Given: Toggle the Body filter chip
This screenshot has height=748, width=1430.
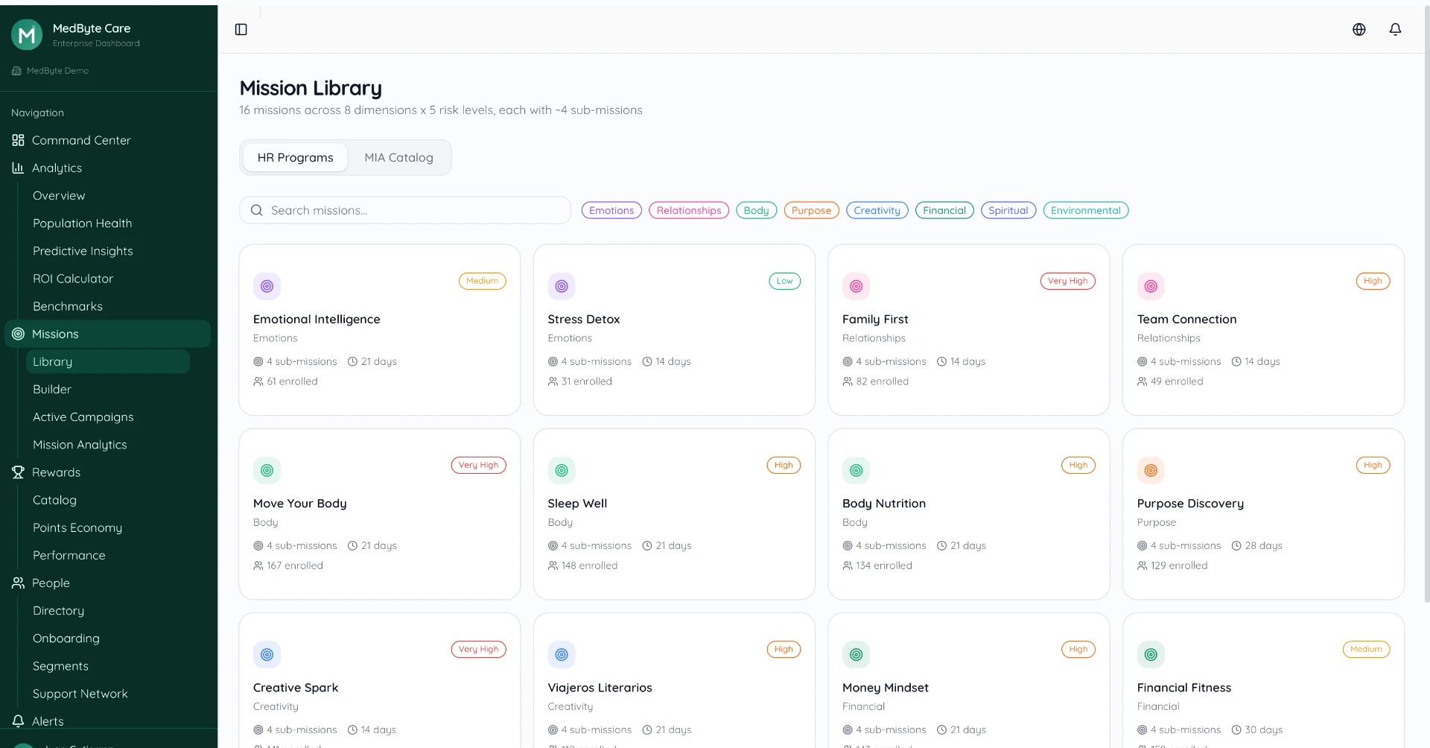Looking at the screenshot, I should coord(756,211).
